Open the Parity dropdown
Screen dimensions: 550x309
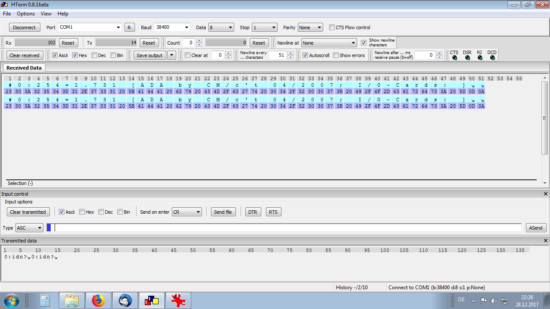pos(319,27)
